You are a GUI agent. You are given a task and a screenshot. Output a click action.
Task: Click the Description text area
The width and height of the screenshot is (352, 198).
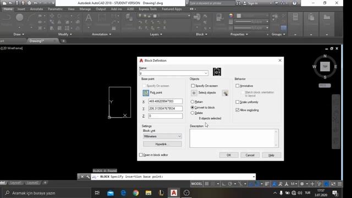[234, 138]
